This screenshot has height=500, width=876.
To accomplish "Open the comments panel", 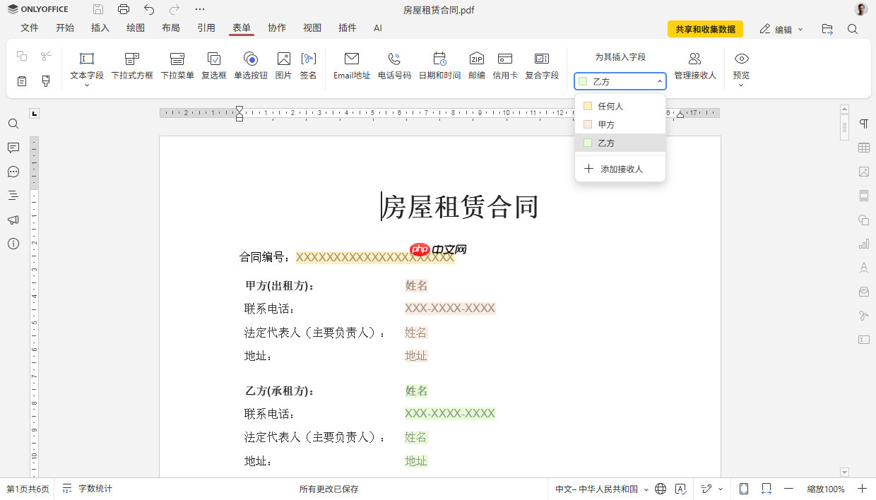I will pos(14,148).
